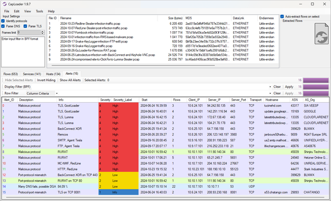Viewport: 331px width, 201px height.
Task: Disable Auto-extract flows on select checkbox
Action: click(x=282, y=17)
